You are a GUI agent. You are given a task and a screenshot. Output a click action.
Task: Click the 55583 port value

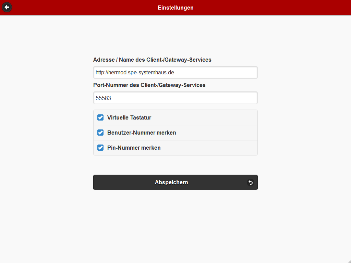pyautogui.click(x=103, y=98)
